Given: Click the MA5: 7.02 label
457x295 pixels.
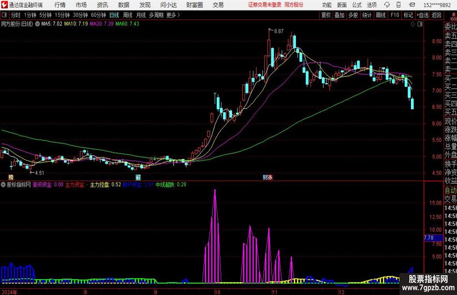Looking at the screenshot, I should [52, 24].
